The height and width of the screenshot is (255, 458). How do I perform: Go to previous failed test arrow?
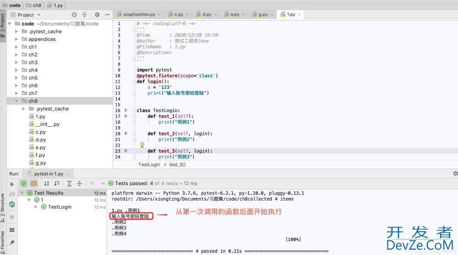93,183
